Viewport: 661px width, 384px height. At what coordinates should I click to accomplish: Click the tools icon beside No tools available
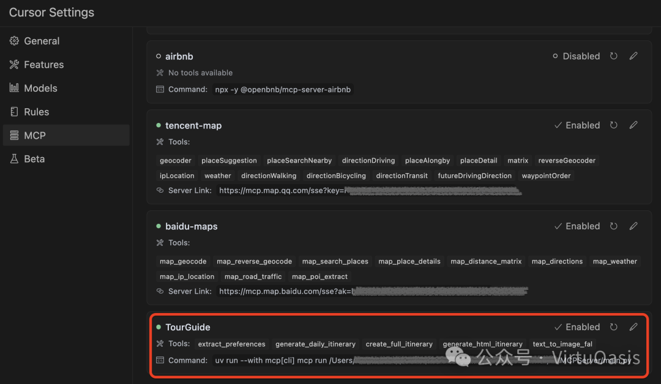click(160, 73)
